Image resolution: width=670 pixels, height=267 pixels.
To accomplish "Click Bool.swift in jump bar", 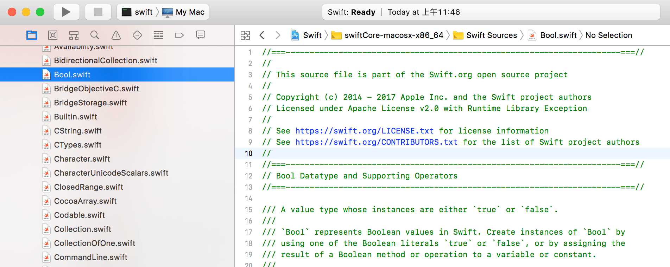I will (552, 35).
